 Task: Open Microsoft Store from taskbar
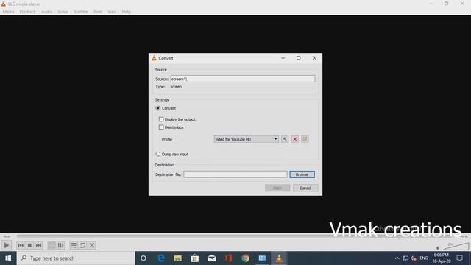click(194, 258)
